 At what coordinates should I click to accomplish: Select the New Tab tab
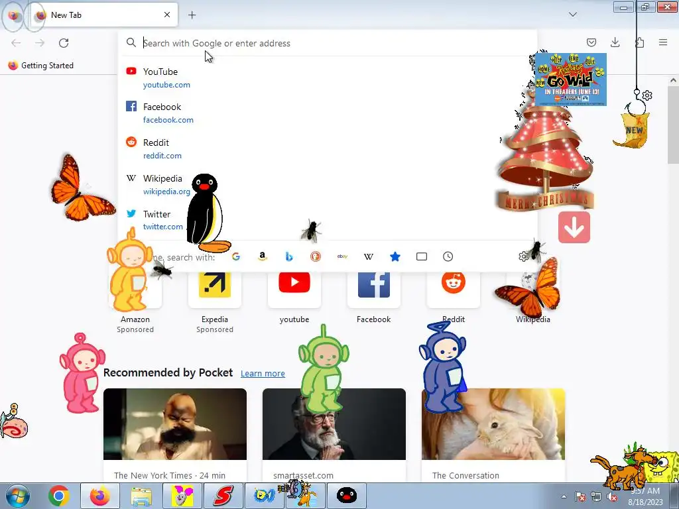click(104, 15)
